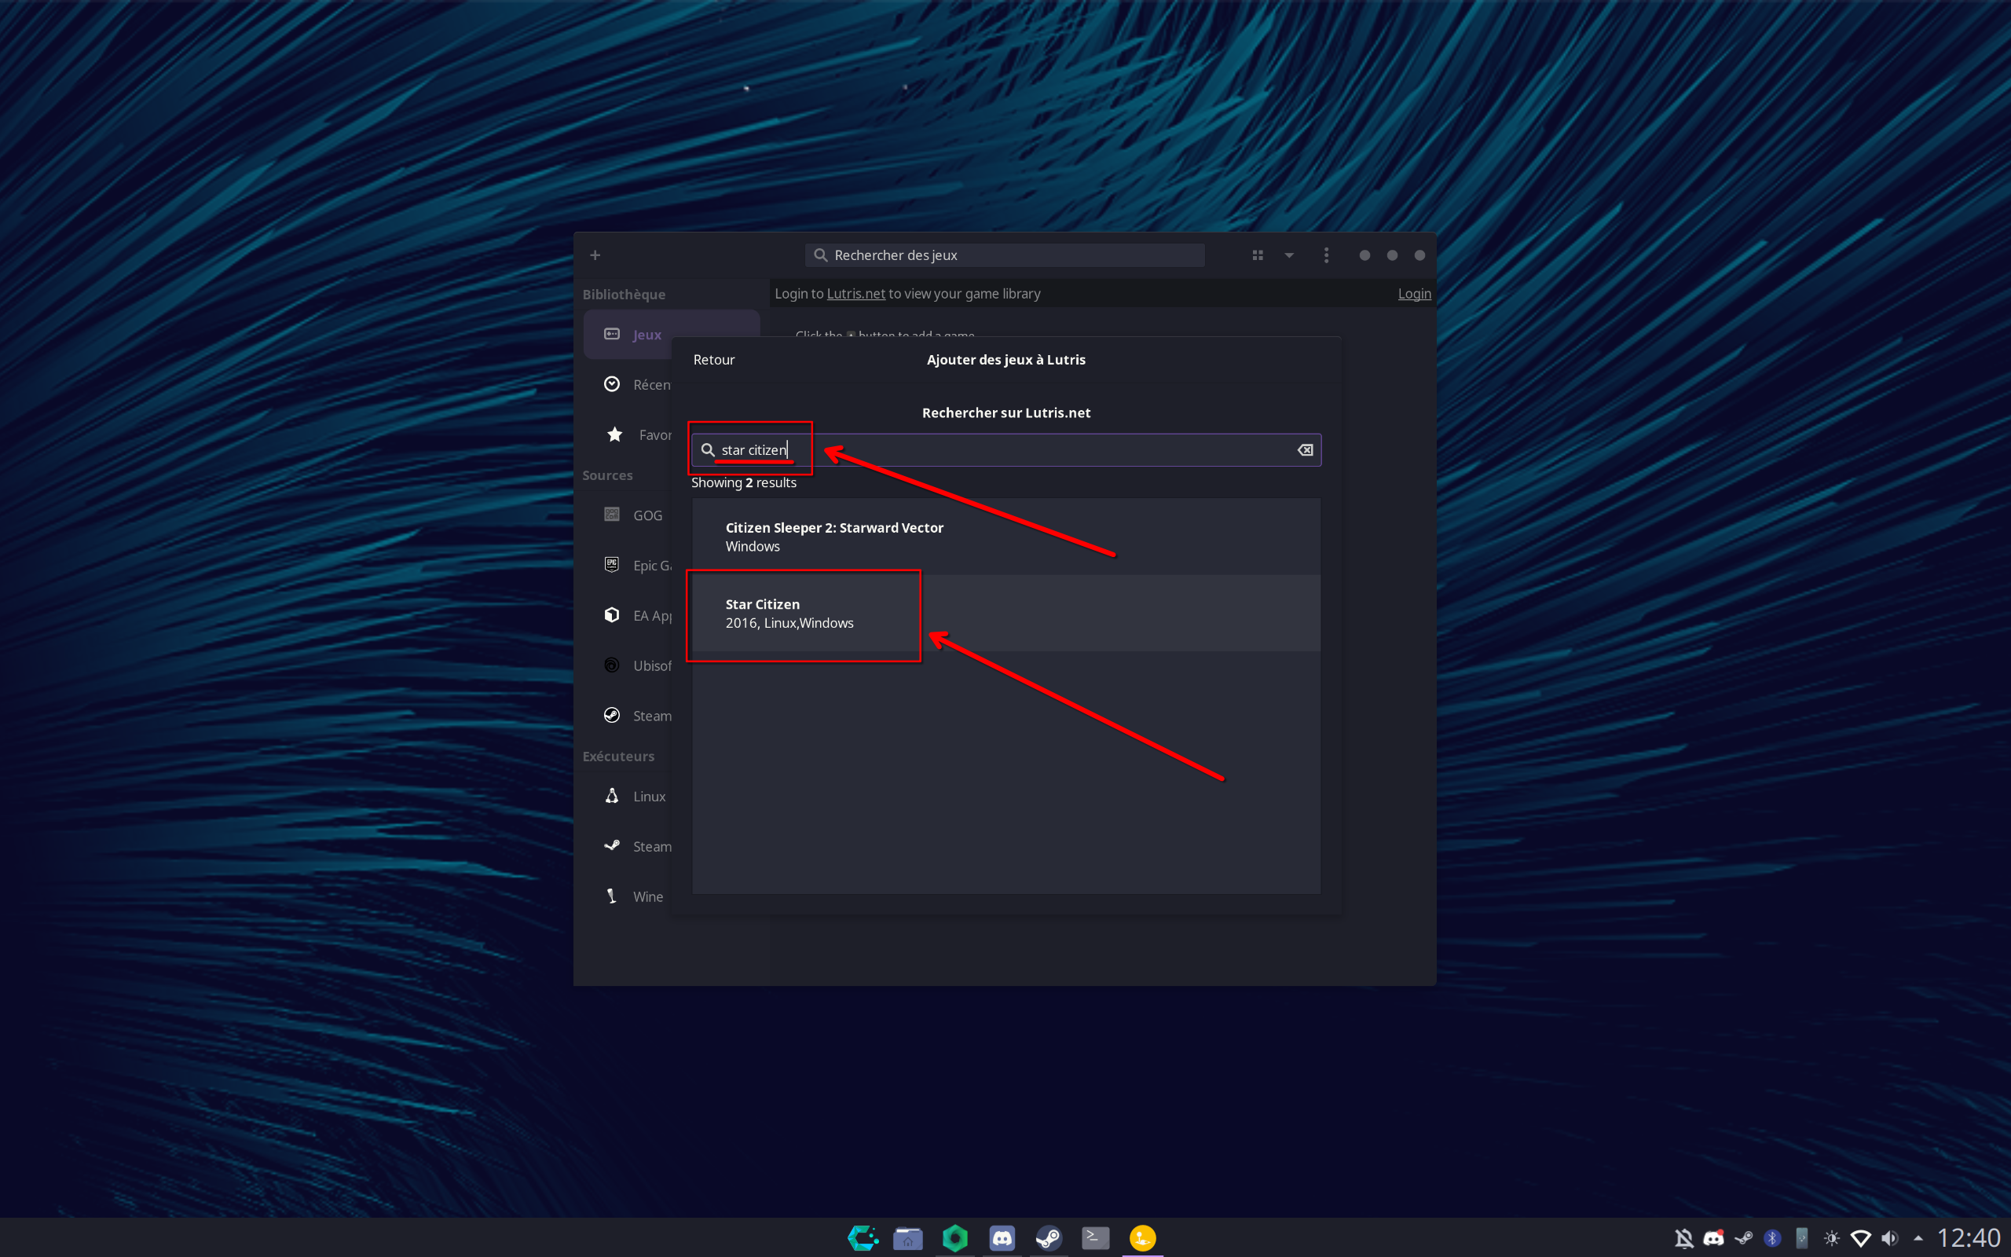This screenshot has height=1257, width=2011.
Task: Open Discord from the taskbar
Action: coord(1002,1238)
